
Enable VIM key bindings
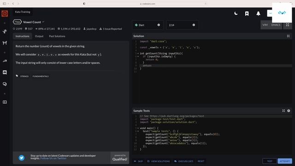pos(265,25)
